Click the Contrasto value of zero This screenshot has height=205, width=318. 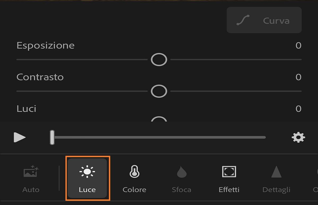(x=298, y=77)
